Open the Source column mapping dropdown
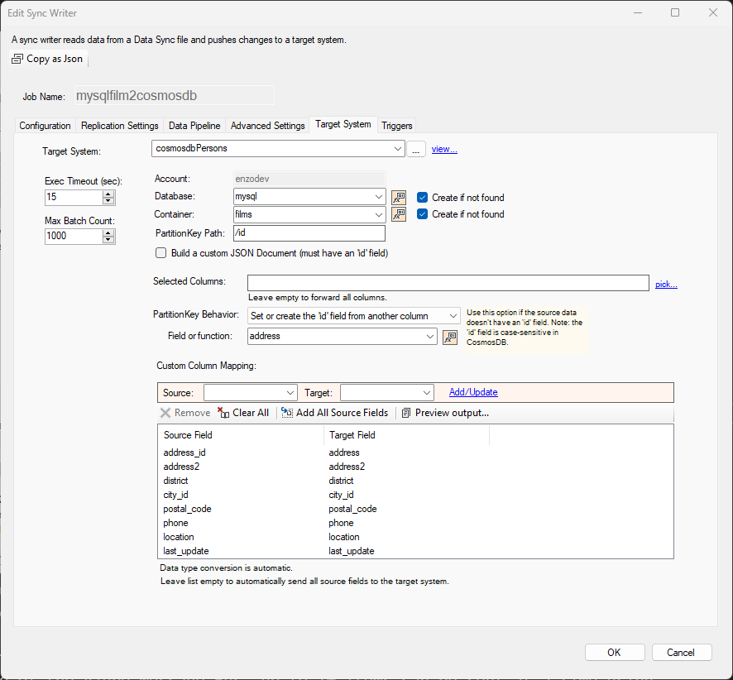Image resolution: width=733 pixels, height=680 pixels. point(290,393)
